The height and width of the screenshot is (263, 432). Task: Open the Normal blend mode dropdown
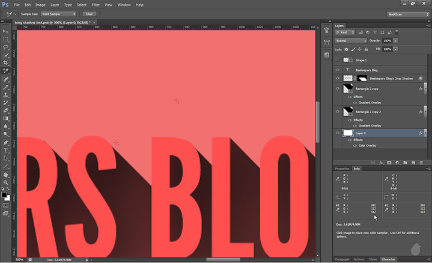click(351, 40)
